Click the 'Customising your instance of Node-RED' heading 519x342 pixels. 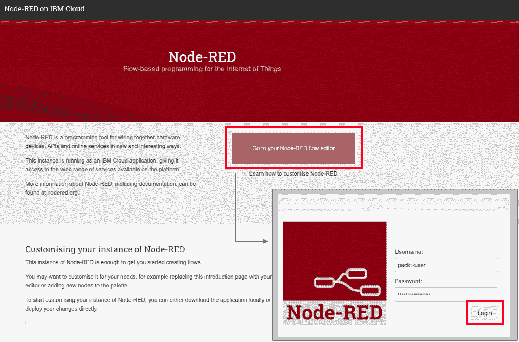tap(105, 249)
